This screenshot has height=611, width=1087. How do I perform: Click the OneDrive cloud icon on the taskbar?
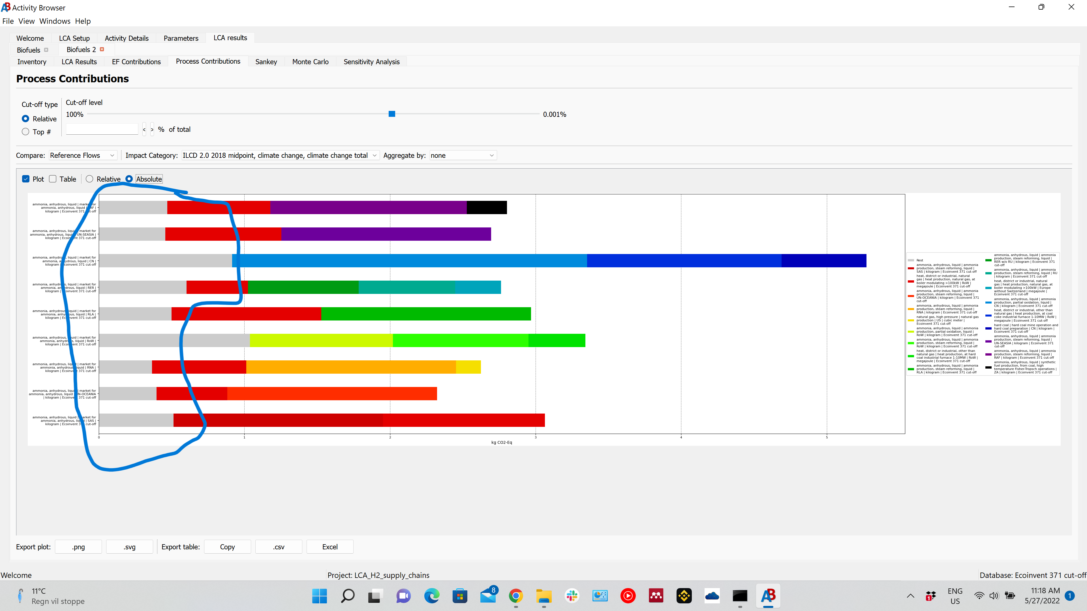point(712,596)
